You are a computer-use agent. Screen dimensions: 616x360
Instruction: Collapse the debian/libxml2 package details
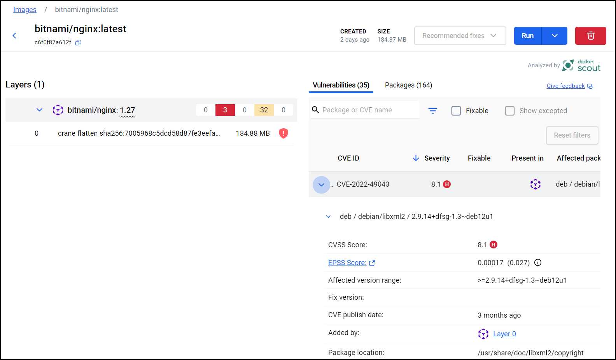[x=328, y=217]
